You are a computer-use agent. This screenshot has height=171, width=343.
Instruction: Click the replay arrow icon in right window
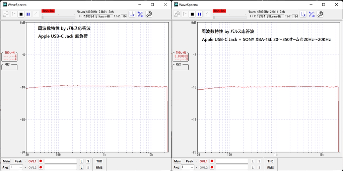click(x=207, y=14)
